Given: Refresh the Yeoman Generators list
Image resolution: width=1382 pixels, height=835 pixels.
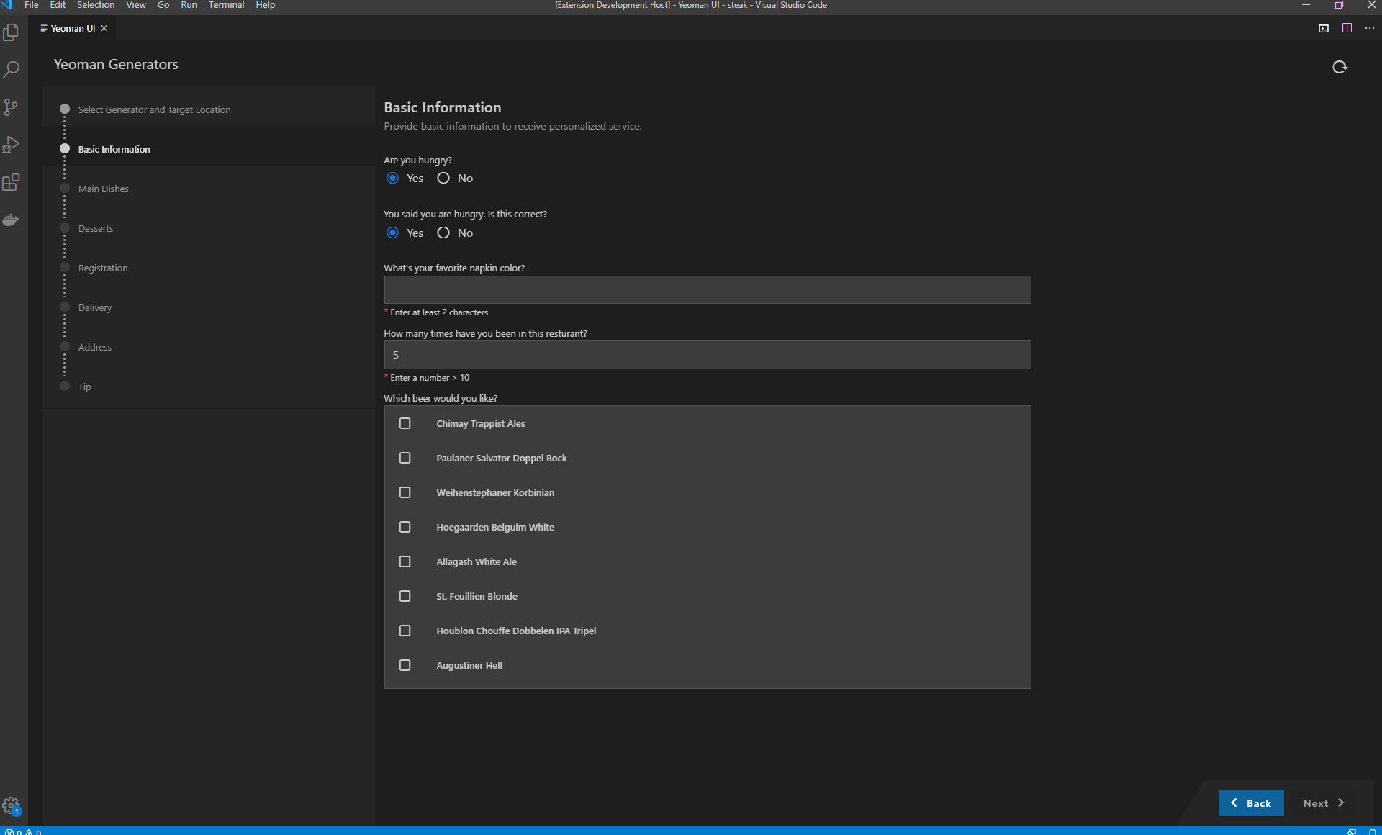Looking at the screenshot, I should (1340, 67).
